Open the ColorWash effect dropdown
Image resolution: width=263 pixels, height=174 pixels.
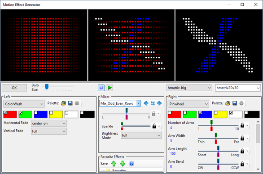point(24,104)
